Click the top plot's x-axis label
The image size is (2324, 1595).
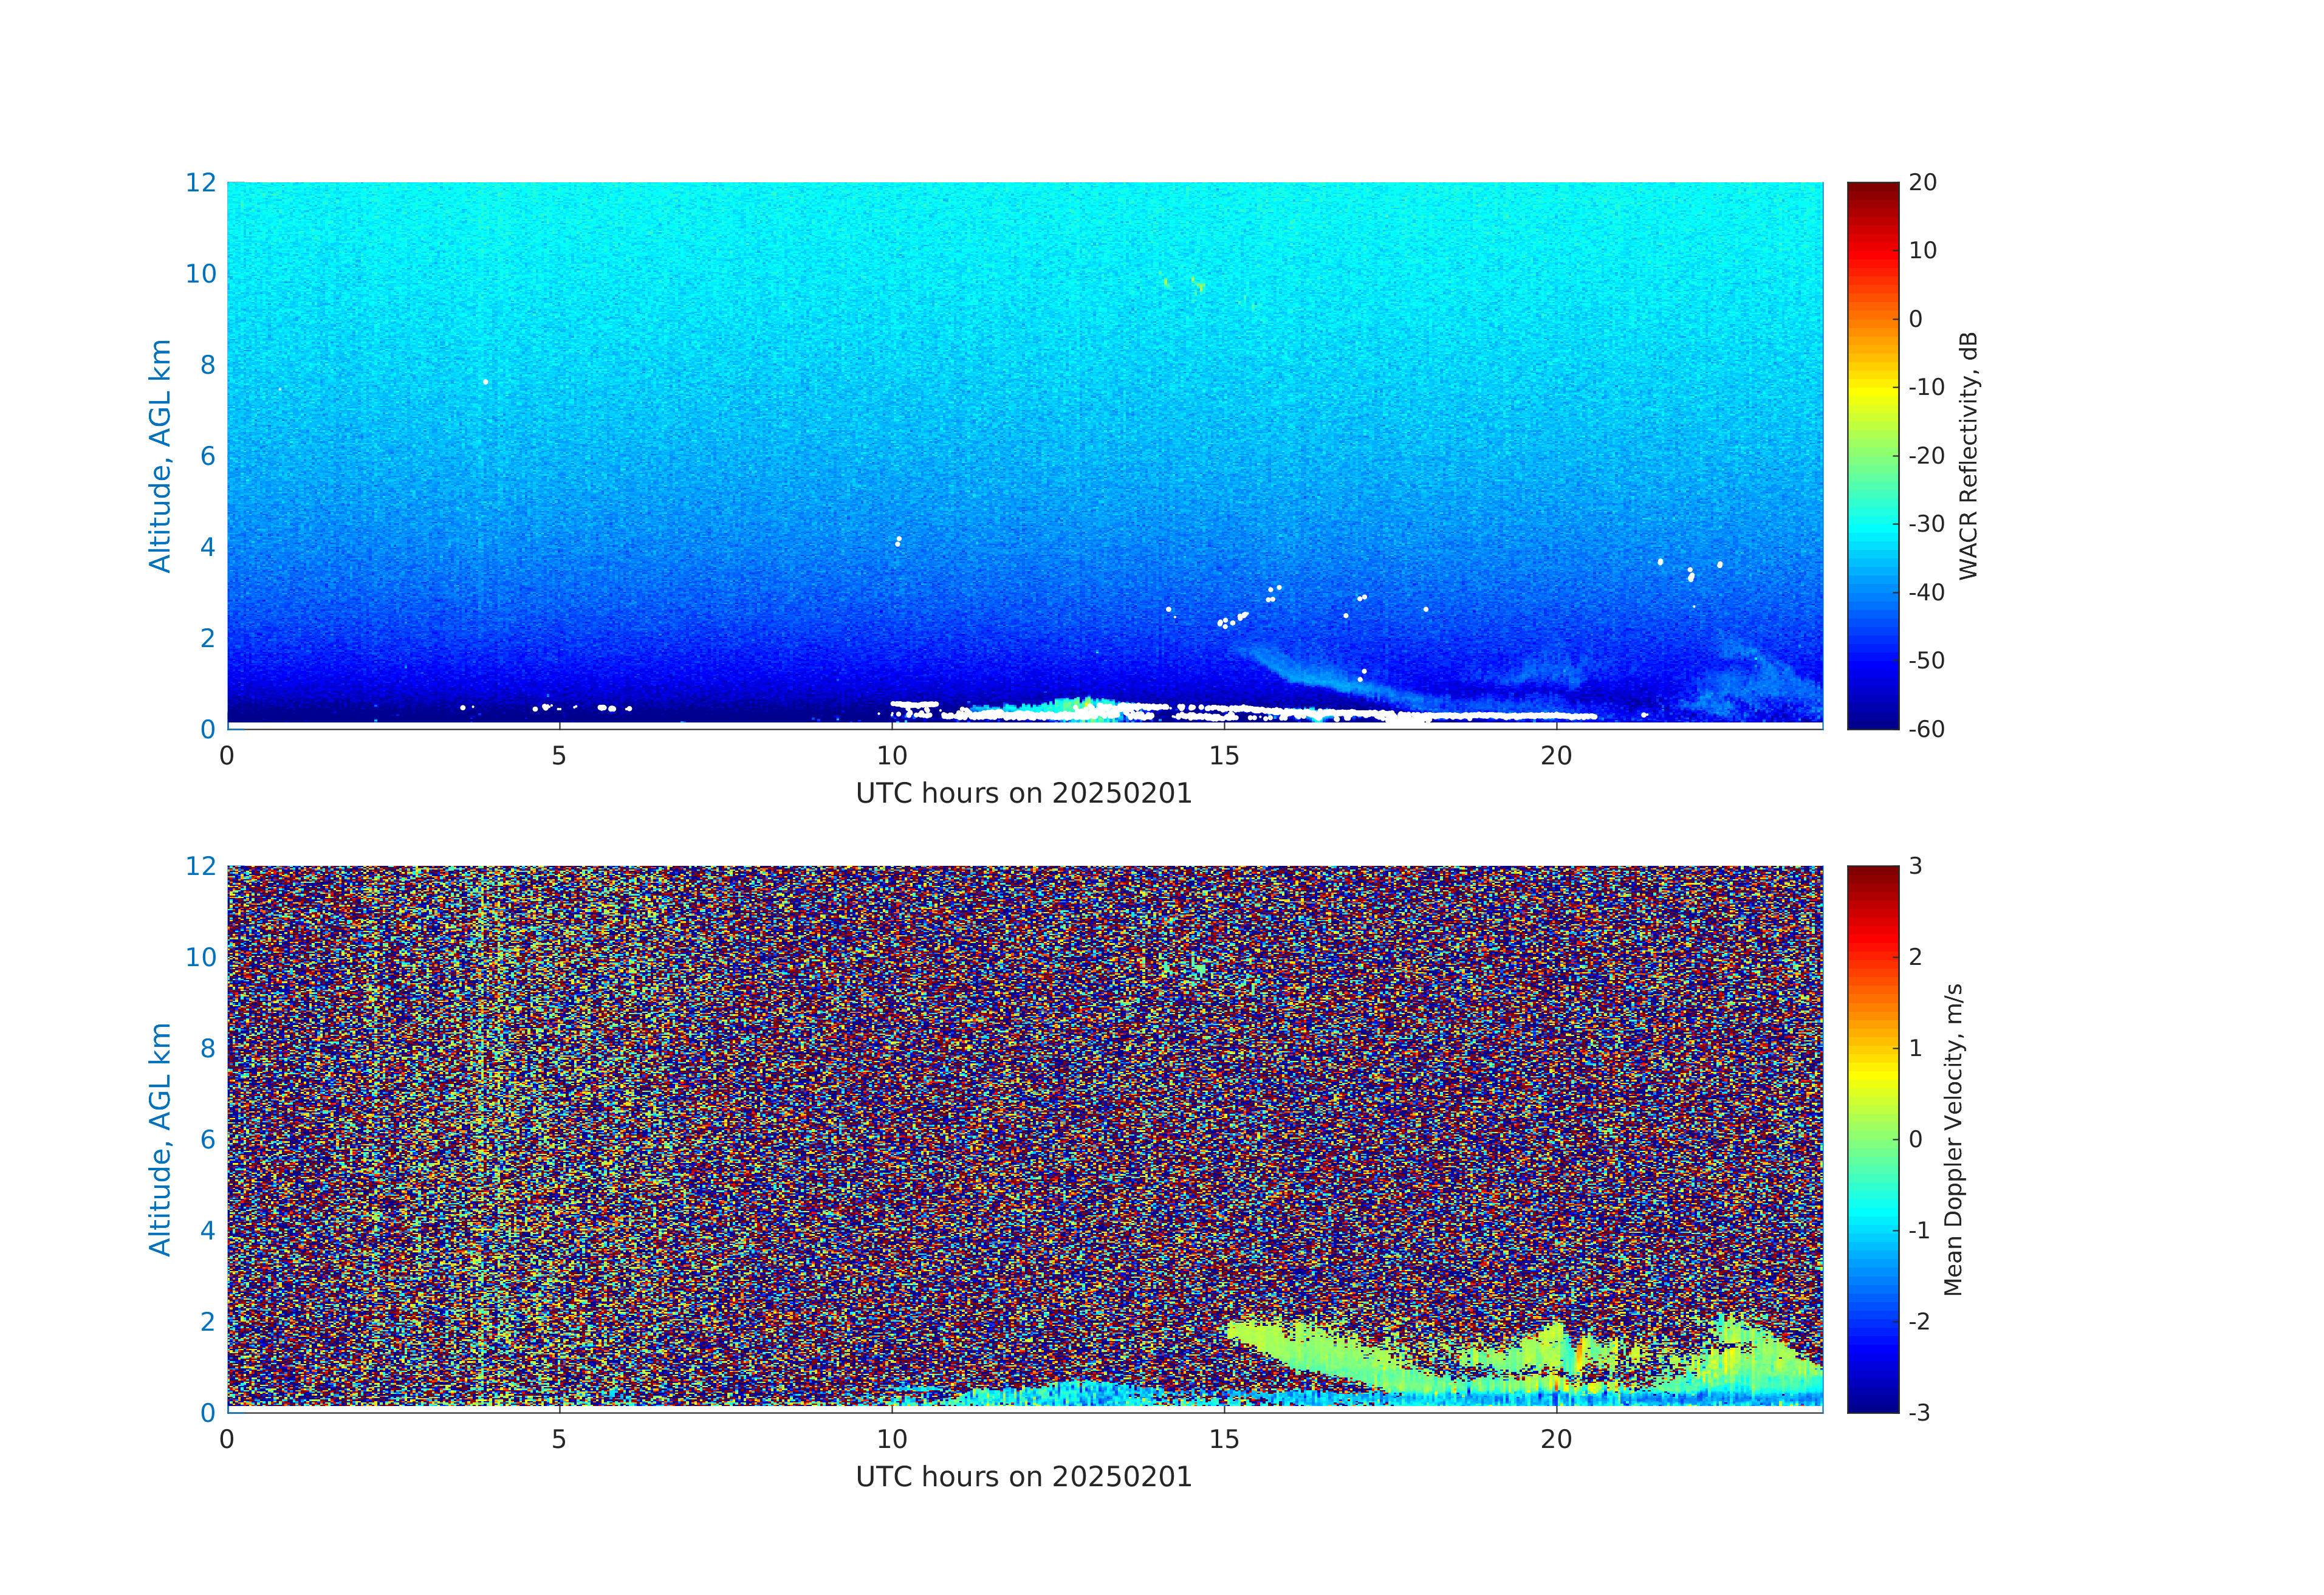[1023, 794]
